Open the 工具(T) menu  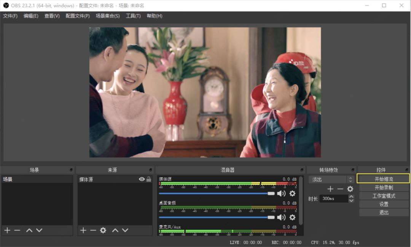[x=133, y=16]
